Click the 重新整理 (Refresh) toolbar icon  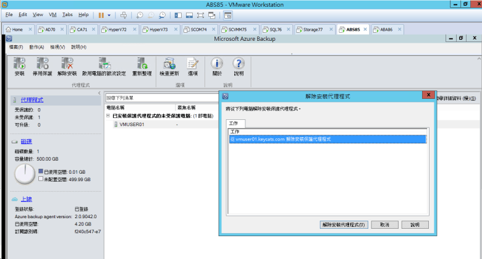[x=142, y=64]
